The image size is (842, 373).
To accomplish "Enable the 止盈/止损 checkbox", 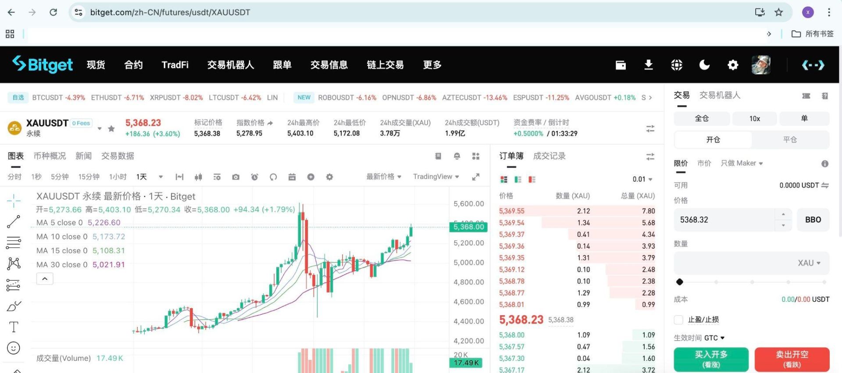I will pyautogui.click(x=678, y=320).
